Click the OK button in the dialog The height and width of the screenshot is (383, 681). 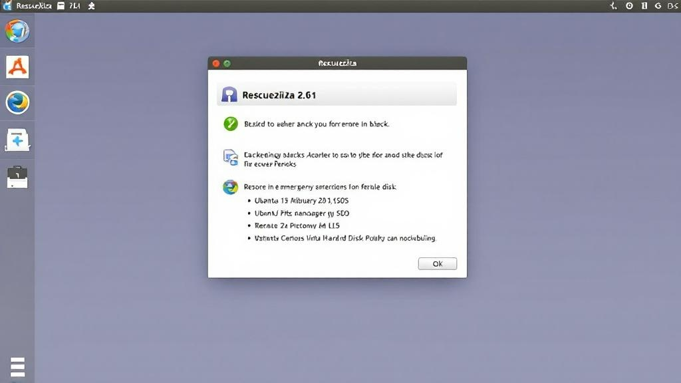438,263
